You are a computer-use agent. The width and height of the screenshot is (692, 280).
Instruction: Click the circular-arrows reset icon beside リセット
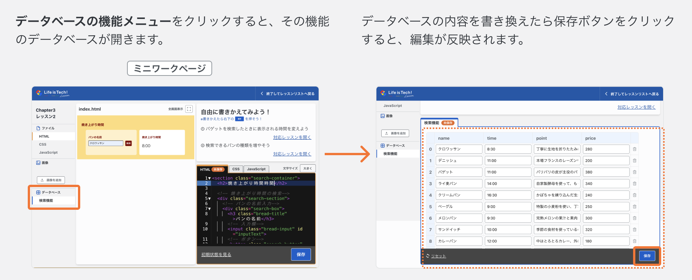coord(428,256)
